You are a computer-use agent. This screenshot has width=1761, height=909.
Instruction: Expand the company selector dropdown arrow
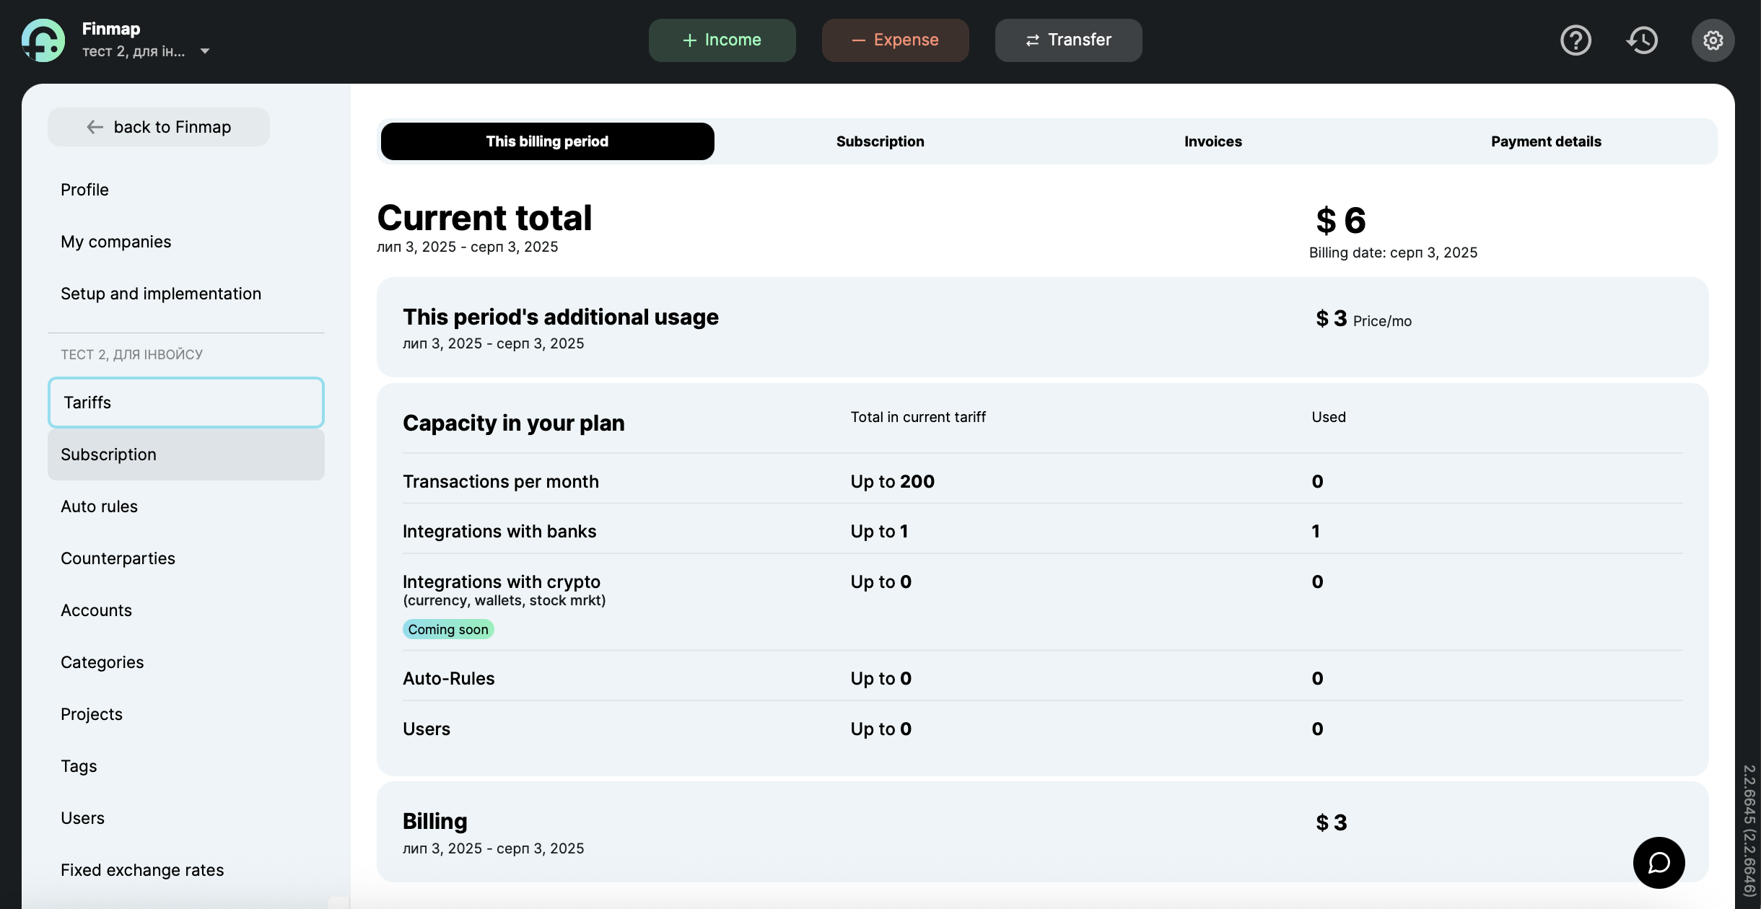coord(205,51)
